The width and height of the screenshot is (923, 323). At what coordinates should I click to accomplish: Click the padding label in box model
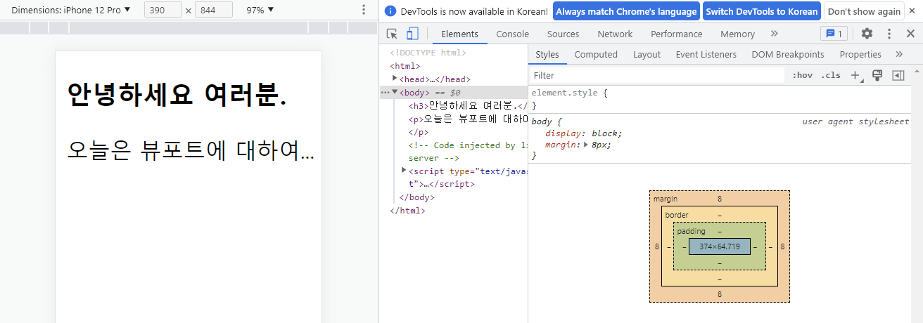[x=691, y=231]
